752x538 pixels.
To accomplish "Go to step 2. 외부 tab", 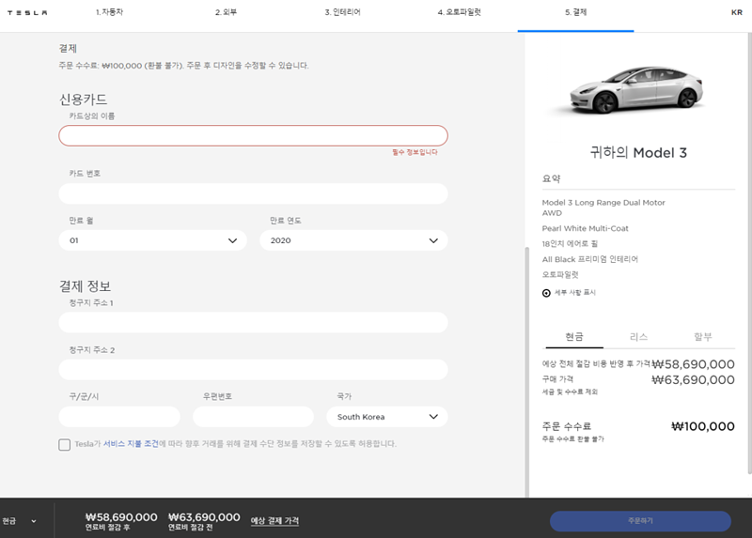I will 226,12.
